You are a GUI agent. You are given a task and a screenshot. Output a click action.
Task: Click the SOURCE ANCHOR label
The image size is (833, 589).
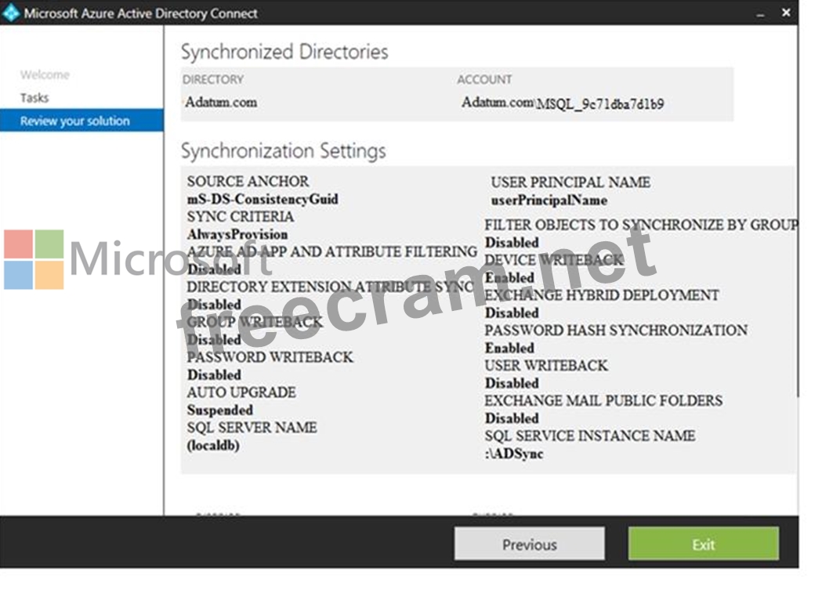tap(248, 181)
